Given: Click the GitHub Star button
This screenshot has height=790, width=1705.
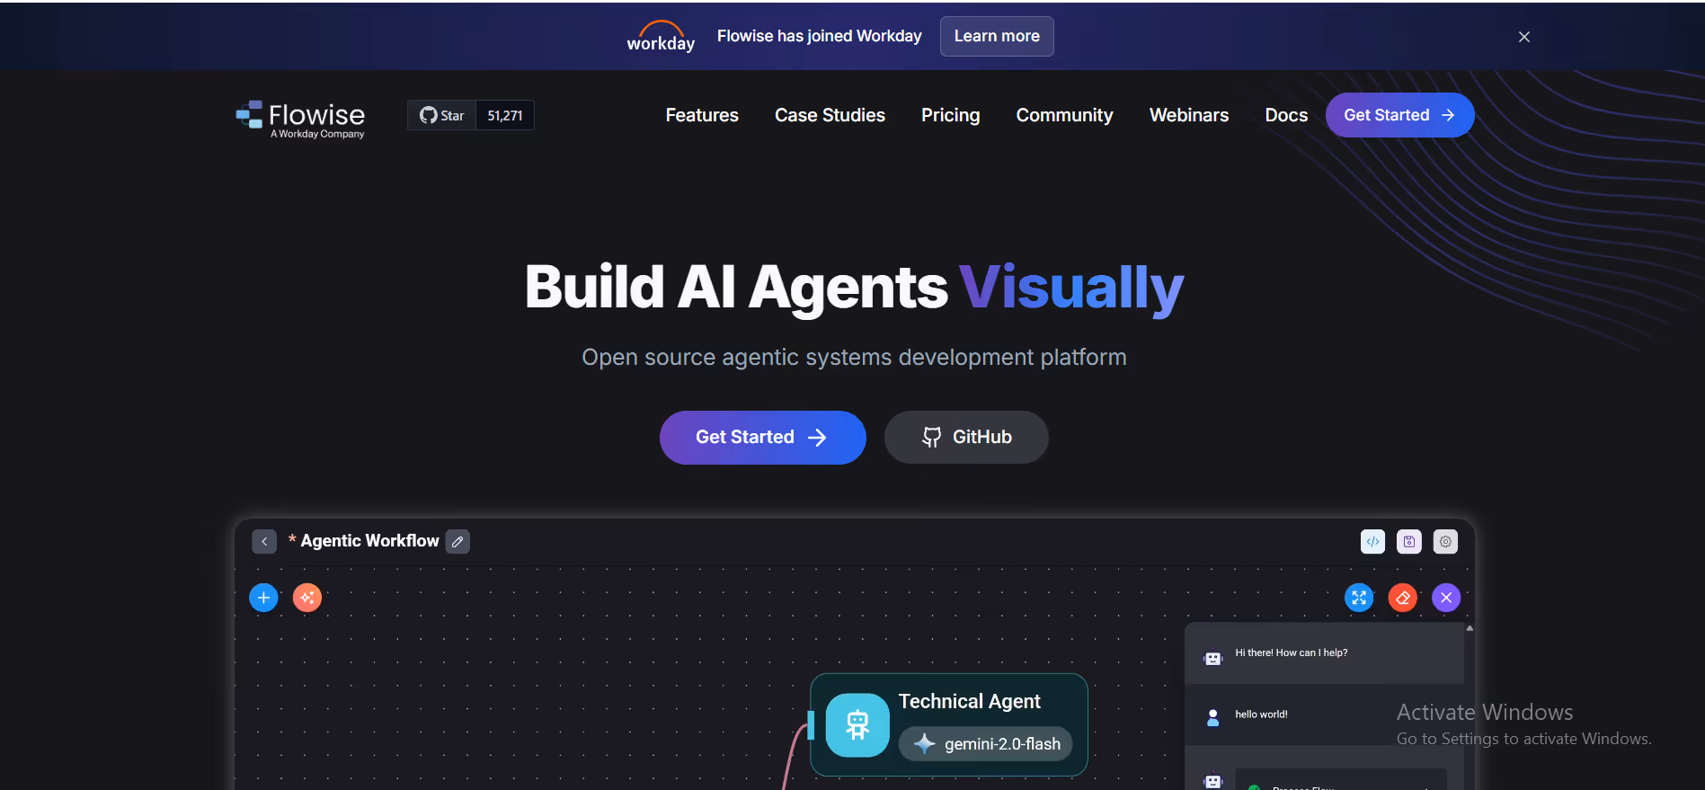Looking at the screenshot, I should click(441, 115).
